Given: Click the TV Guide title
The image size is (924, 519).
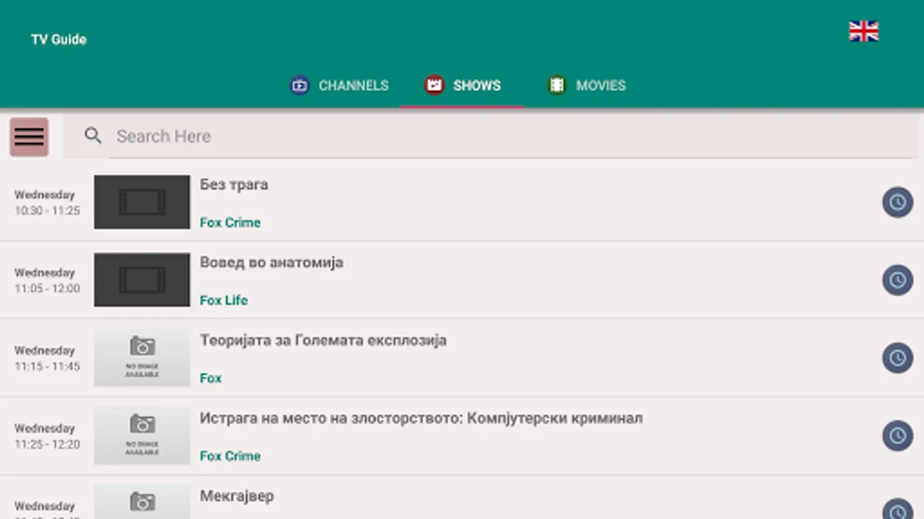Looking at the screenshot, I should (59, 39).
